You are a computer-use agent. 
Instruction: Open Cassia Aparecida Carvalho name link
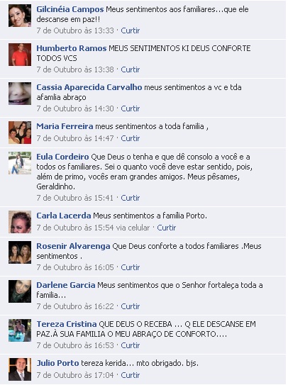click(89, 87)
